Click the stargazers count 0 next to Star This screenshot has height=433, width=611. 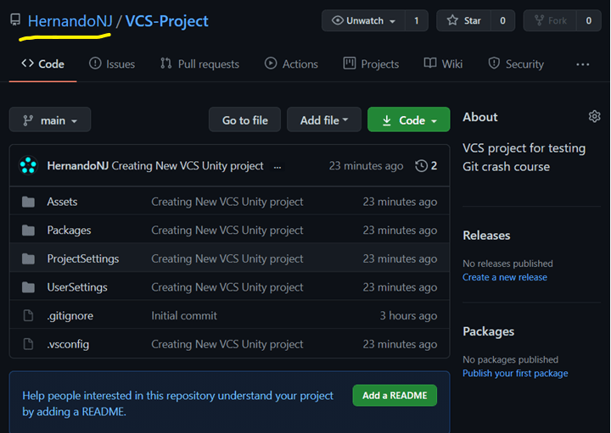click(x=502, y=20)
